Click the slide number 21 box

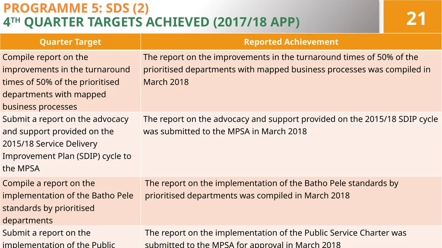(412, 17)
